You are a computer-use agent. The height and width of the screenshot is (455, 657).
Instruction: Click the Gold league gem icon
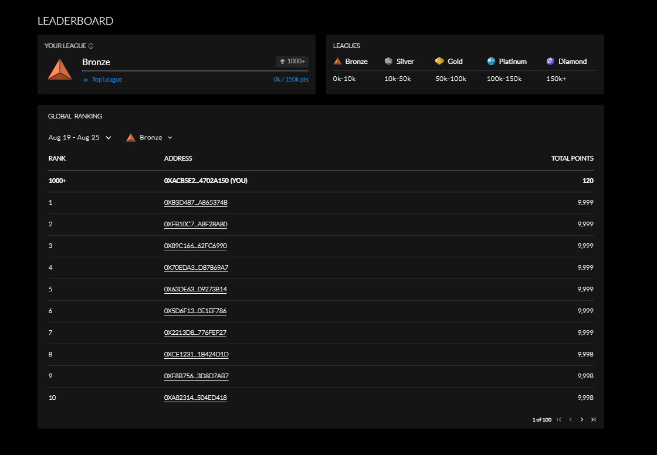coord(439,61)
